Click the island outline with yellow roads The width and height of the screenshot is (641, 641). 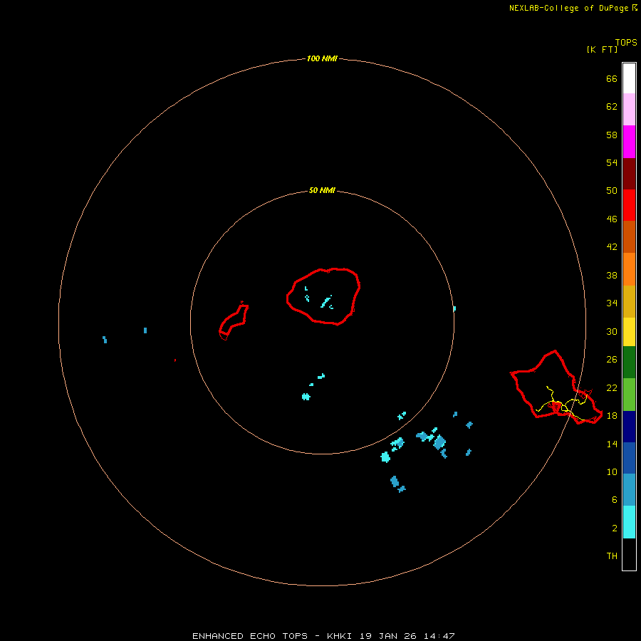click(x=556, y=387)
